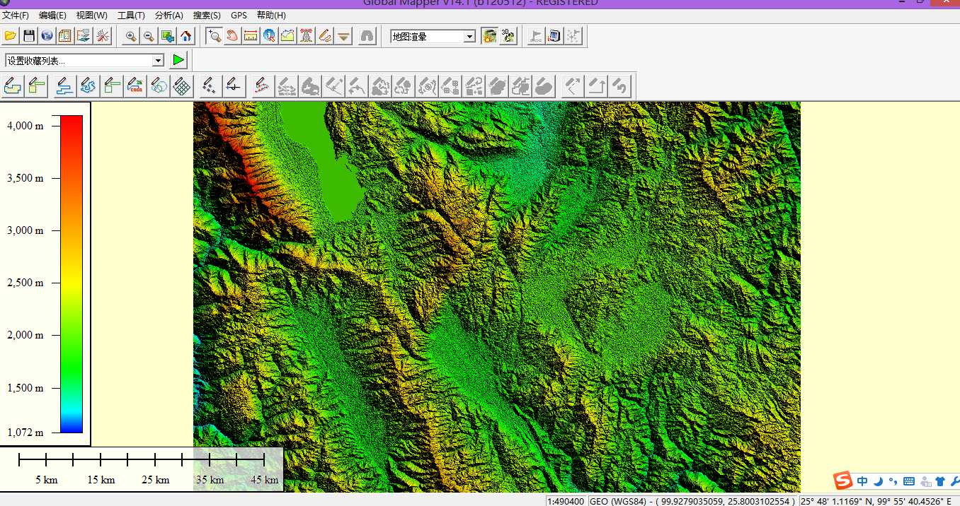Open the 工具(T) menu
The width and height of the screenshot is (960, 506).
pos(131,16)
